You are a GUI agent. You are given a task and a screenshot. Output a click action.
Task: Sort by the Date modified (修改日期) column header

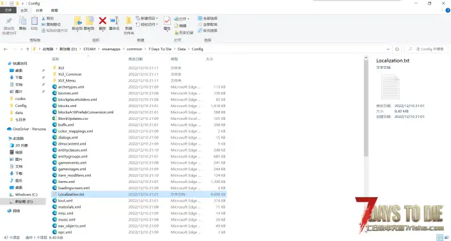tap(136, 59)
